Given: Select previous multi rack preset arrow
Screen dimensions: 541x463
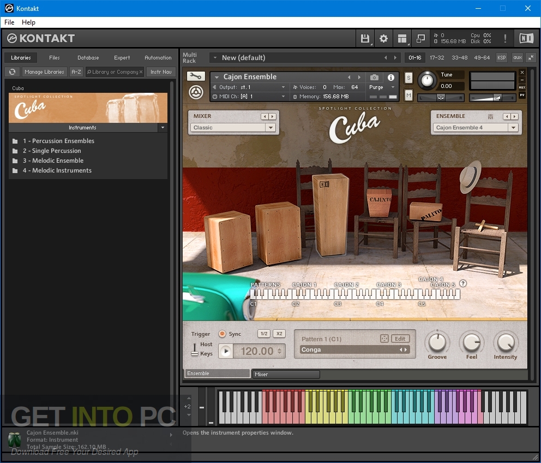Looking at the screenshot, I should point(386,58).
